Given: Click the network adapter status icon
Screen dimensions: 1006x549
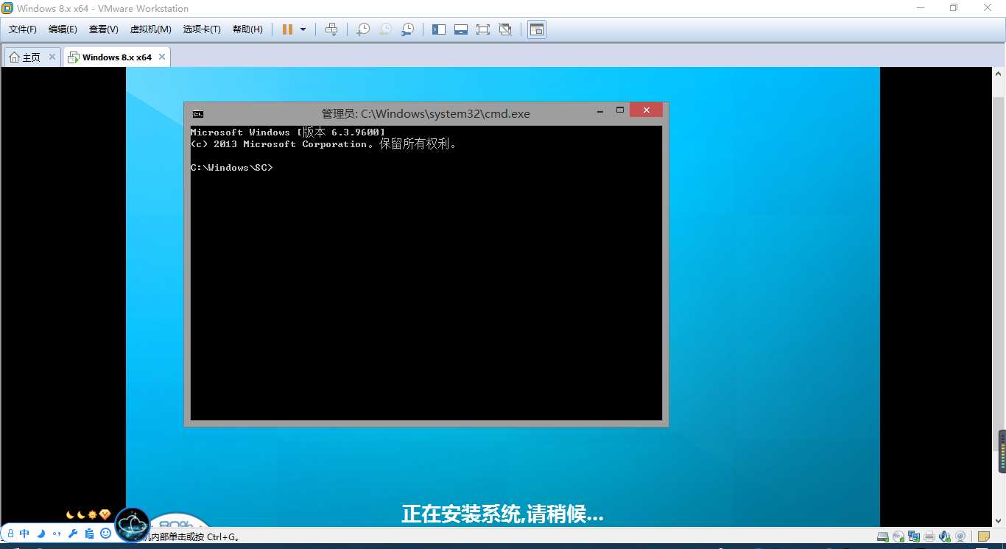Looking at the screenshot, I should (x=914, y=536).
